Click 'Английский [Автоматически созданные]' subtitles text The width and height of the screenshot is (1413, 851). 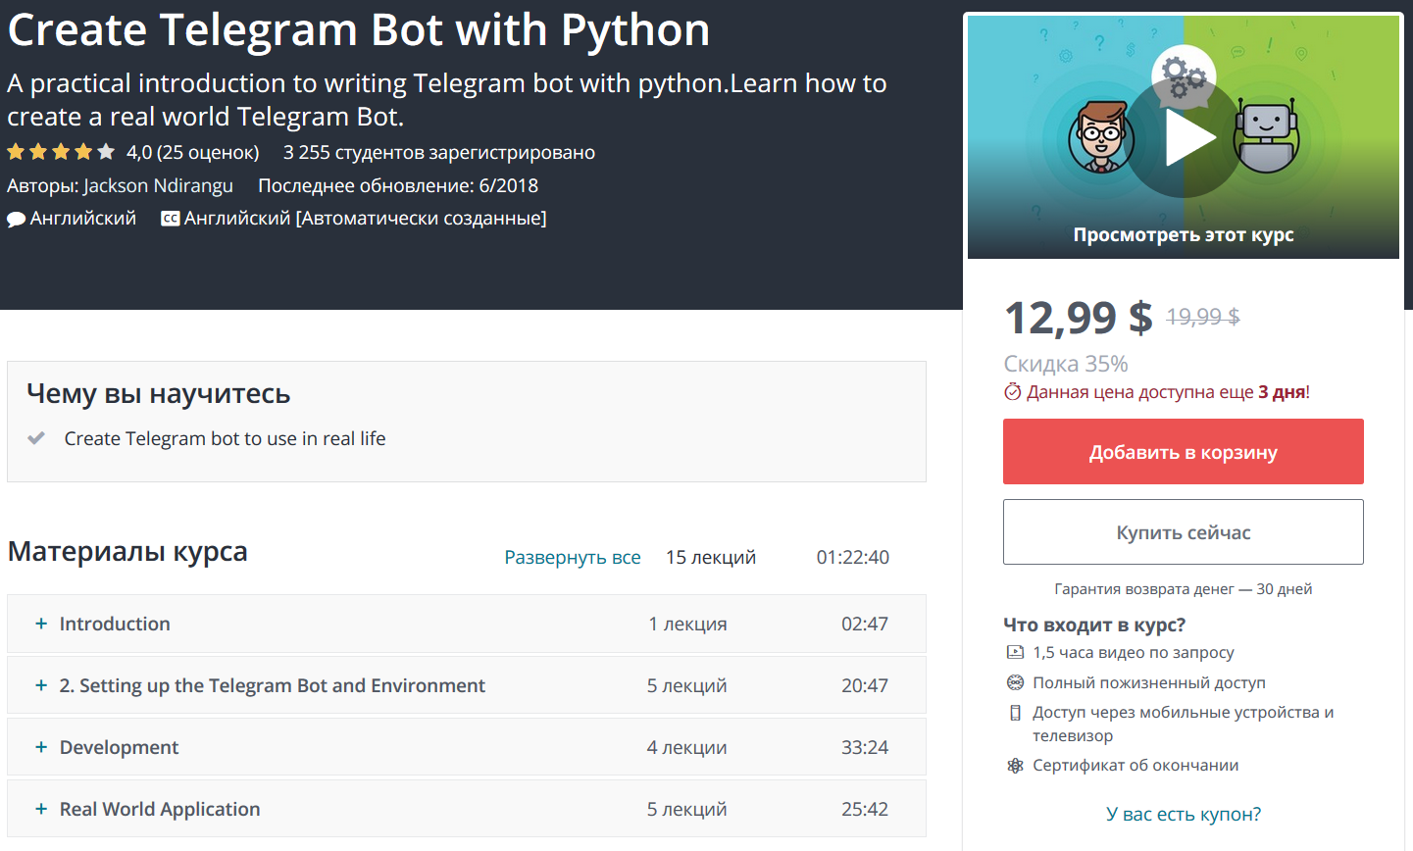click(366, 218)
